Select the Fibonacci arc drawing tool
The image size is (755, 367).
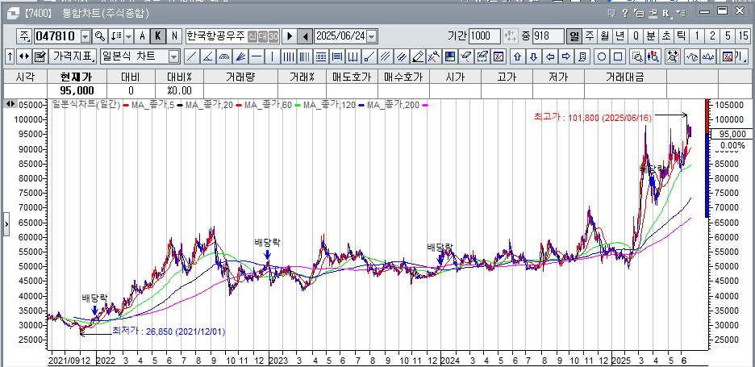click(224, 56)
